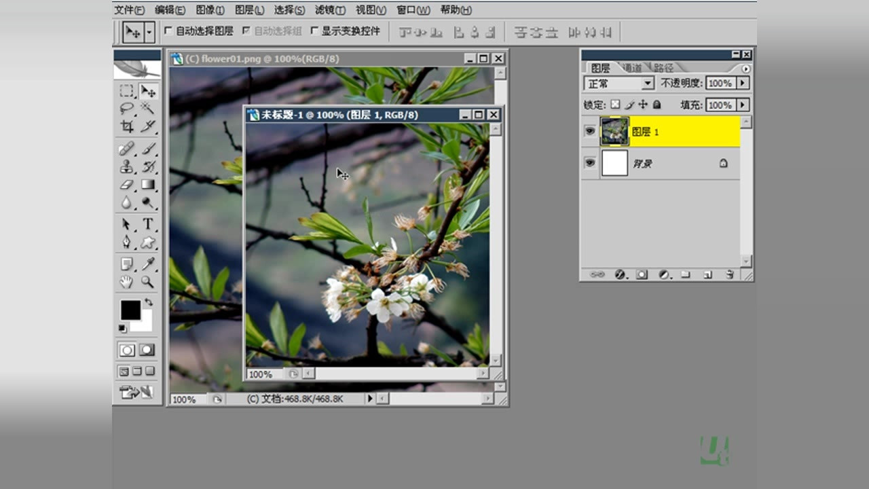The image size is (869, 489).
Task: Pick the Magic Wand tool
Action: pyautogui.click(x=147, y=108)
